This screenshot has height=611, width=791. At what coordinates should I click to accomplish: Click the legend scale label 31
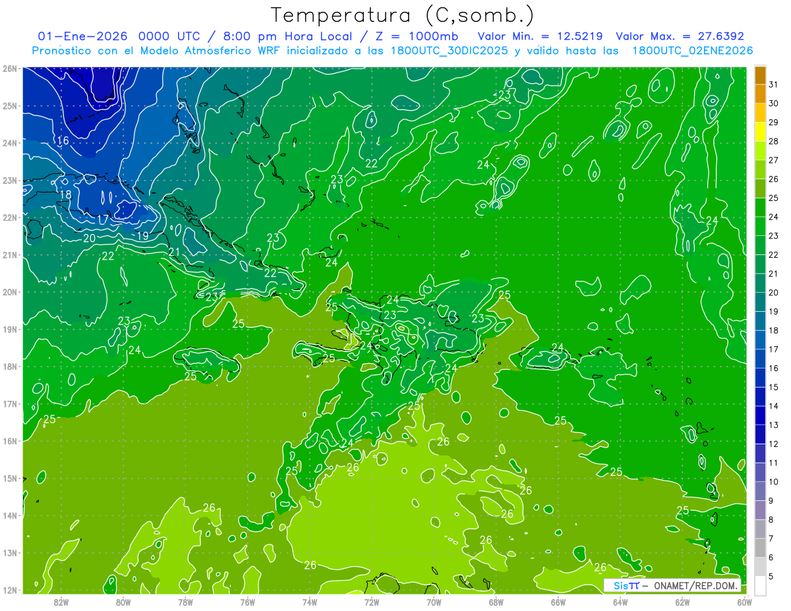point(773,84)
